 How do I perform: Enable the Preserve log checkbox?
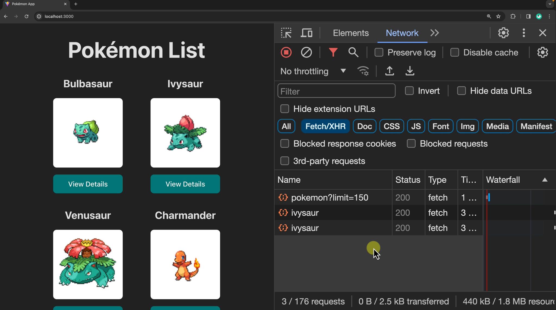tap(379, 52)
